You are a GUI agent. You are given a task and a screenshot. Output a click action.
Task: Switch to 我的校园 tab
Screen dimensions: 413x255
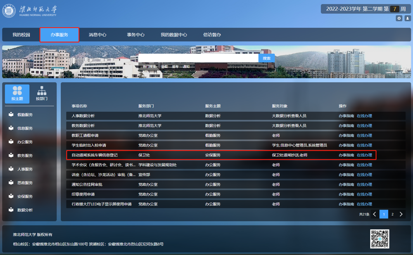(21, 35)
